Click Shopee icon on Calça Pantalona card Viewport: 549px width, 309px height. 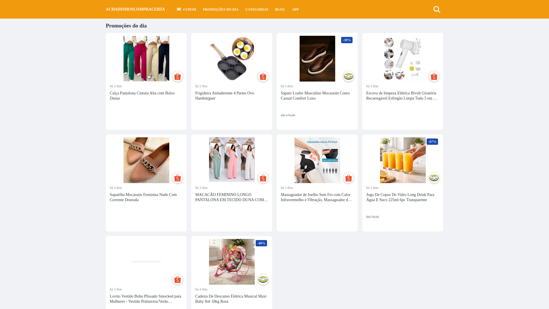(177, 76)
